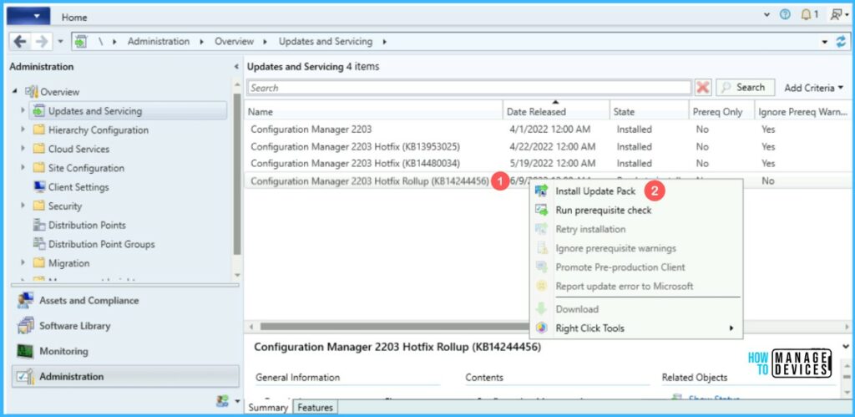Open Client Settings node
The image size is (855, 417).
coord(78,187)
